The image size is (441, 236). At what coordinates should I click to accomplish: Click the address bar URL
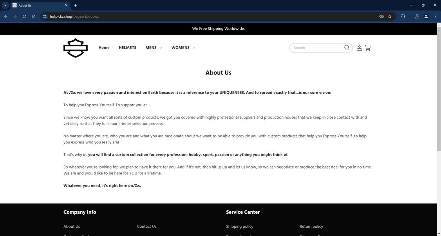[74, 16]
